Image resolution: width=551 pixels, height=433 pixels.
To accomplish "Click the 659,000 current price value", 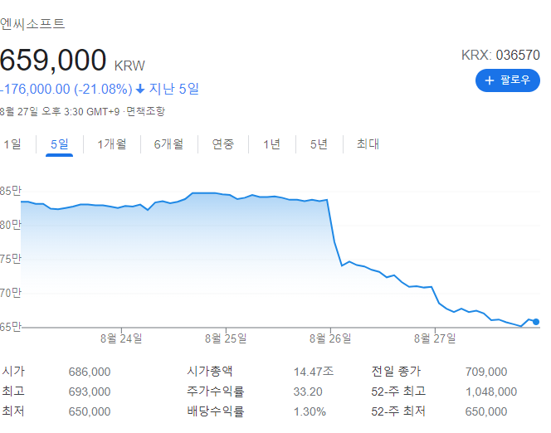I will (54, 61).
